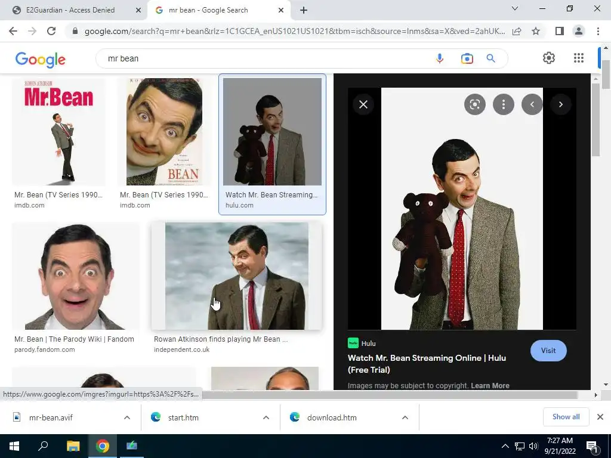
Task: Open the Google apps grid
Action: coord(579,58)
